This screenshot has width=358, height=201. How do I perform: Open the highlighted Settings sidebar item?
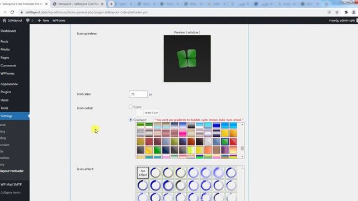15,116
